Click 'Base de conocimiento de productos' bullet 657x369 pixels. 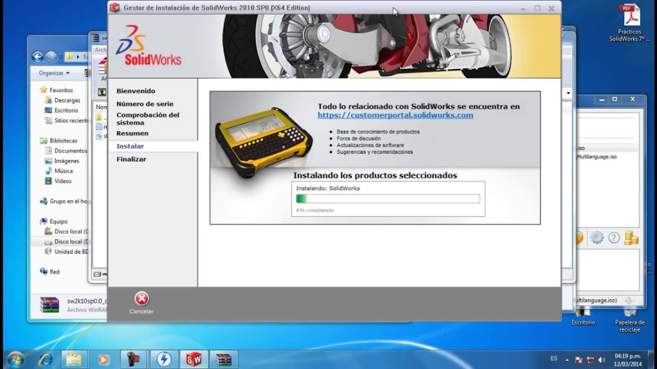(378, 132)
